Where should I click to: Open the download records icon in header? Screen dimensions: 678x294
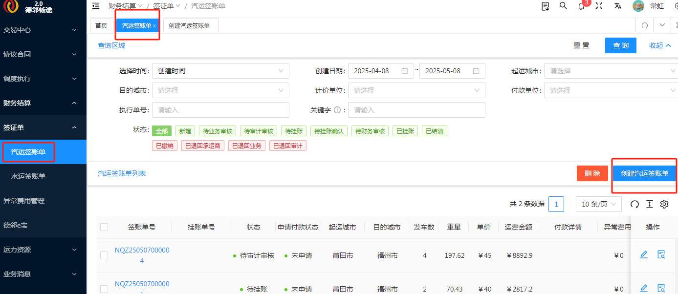(546, 6)
